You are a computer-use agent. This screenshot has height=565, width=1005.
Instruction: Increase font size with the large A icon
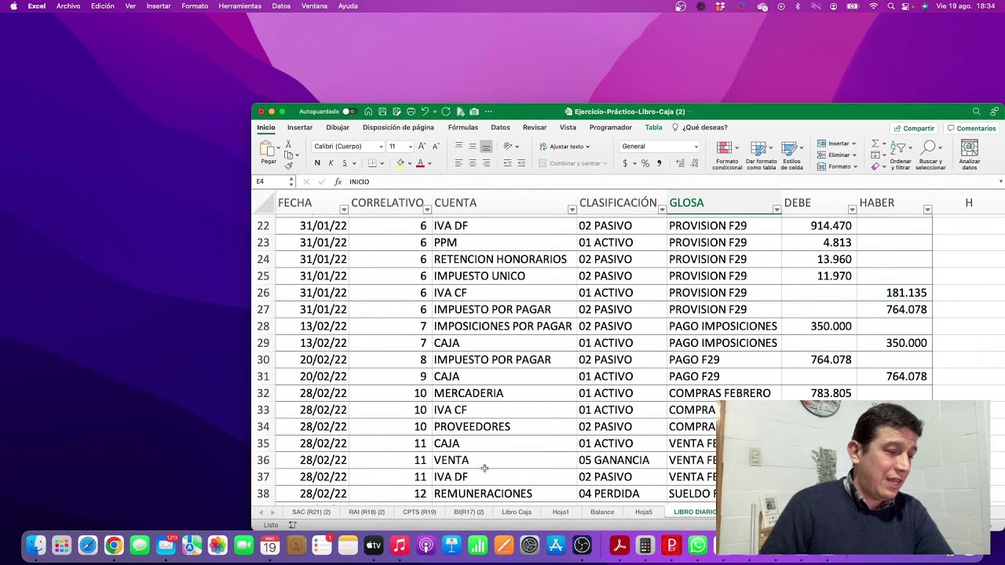422,146
